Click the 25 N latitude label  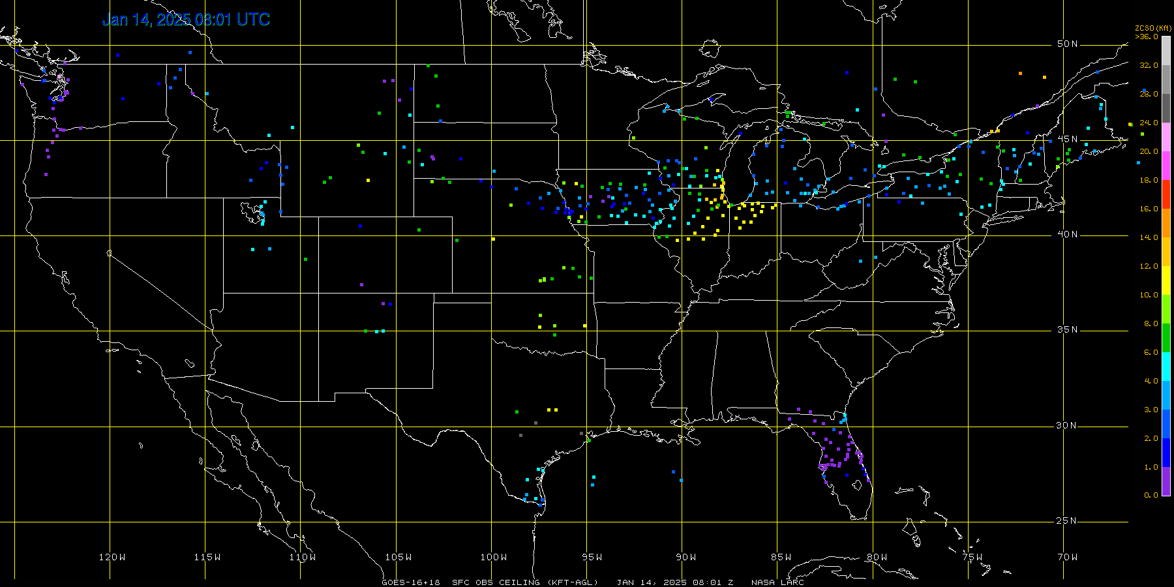point(1067,520)
